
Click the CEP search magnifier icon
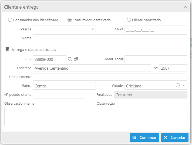click(x=70, y=59)
